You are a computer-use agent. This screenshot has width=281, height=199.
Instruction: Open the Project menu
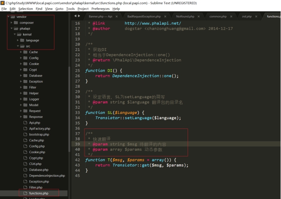click(x=83, y=9)
